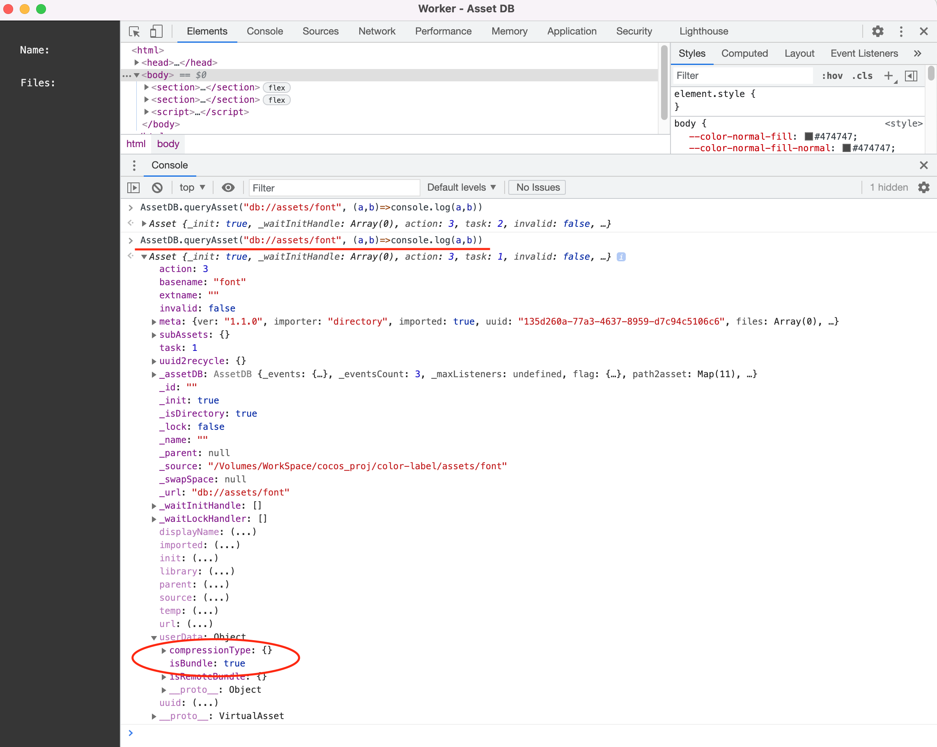Toggle the .cls element classes button
This screenshot has height=747, width=937.
click(x=862, y=76)
